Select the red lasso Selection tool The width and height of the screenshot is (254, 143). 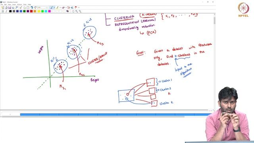[69, 8]
